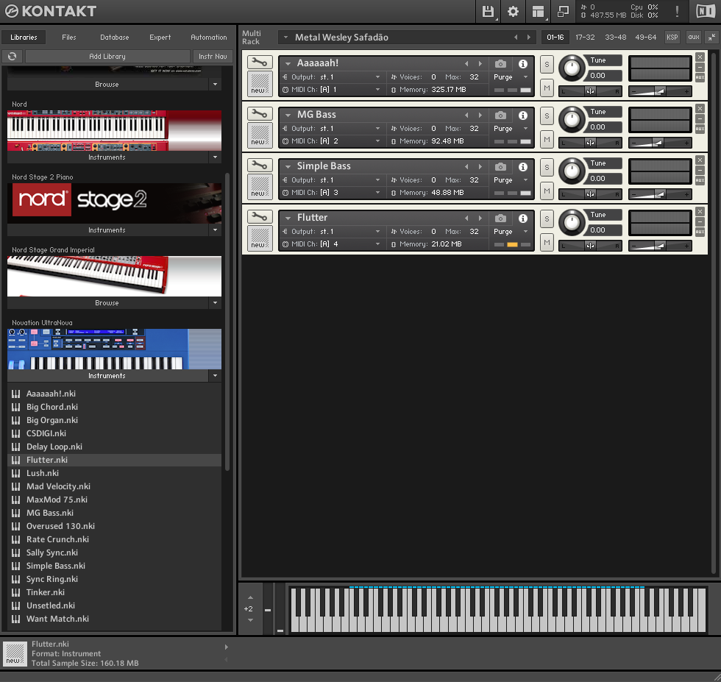The image size is (721, 682).
Task: Click the volume slider of Flutter
Action: tap(660, 246)
